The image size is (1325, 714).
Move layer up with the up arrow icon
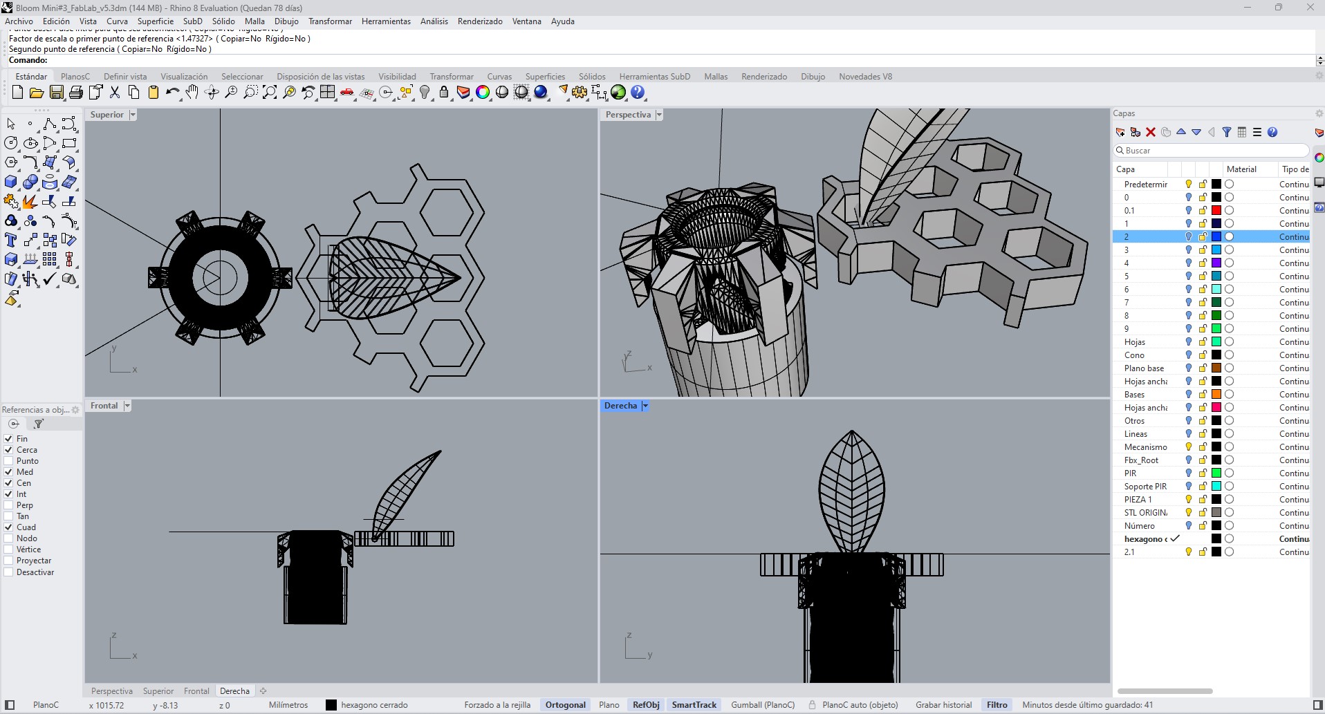point(1181,132)
